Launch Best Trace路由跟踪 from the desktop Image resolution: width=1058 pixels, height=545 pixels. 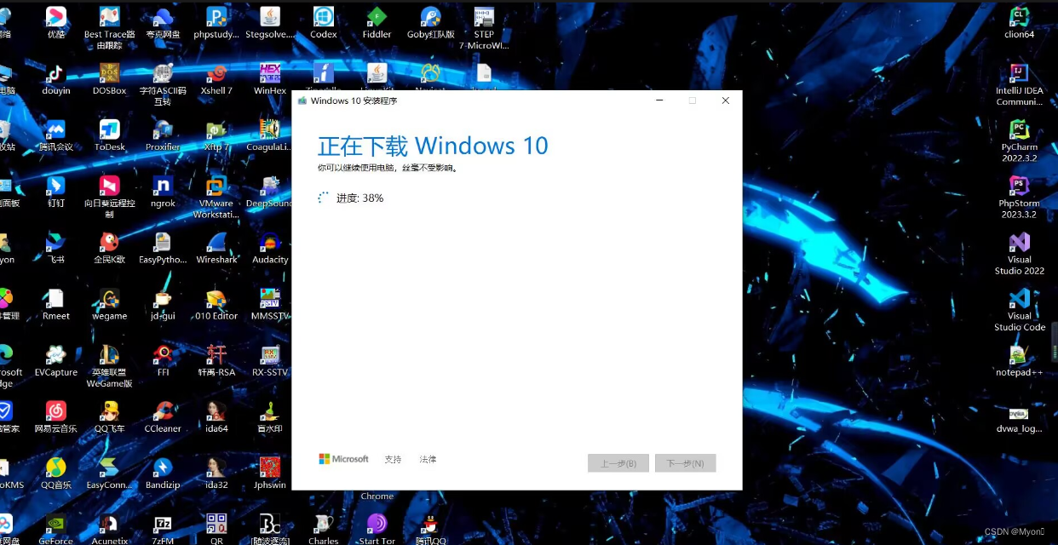pos(110,28)
